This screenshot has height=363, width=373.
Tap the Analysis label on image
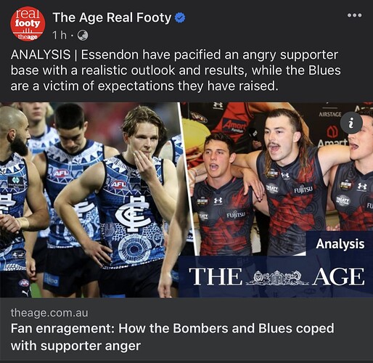[x=340, y=244]
